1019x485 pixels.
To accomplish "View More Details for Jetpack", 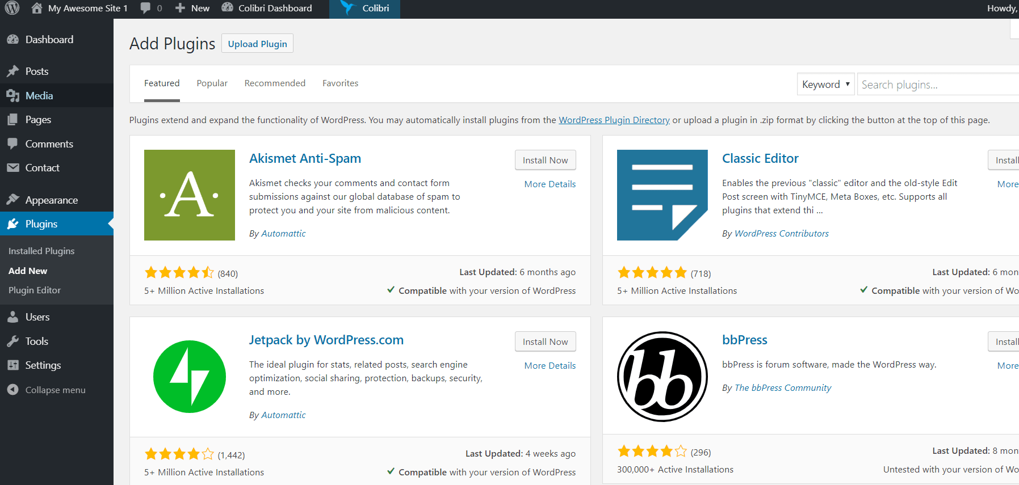I will point(550,366).
